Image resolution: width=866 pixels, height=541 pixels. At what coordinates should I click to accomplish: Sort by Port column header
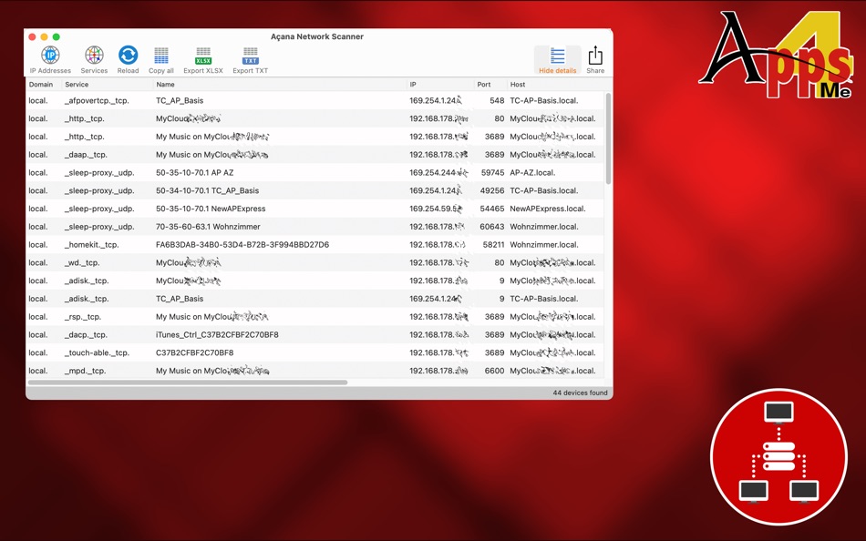tap(484, 85)
